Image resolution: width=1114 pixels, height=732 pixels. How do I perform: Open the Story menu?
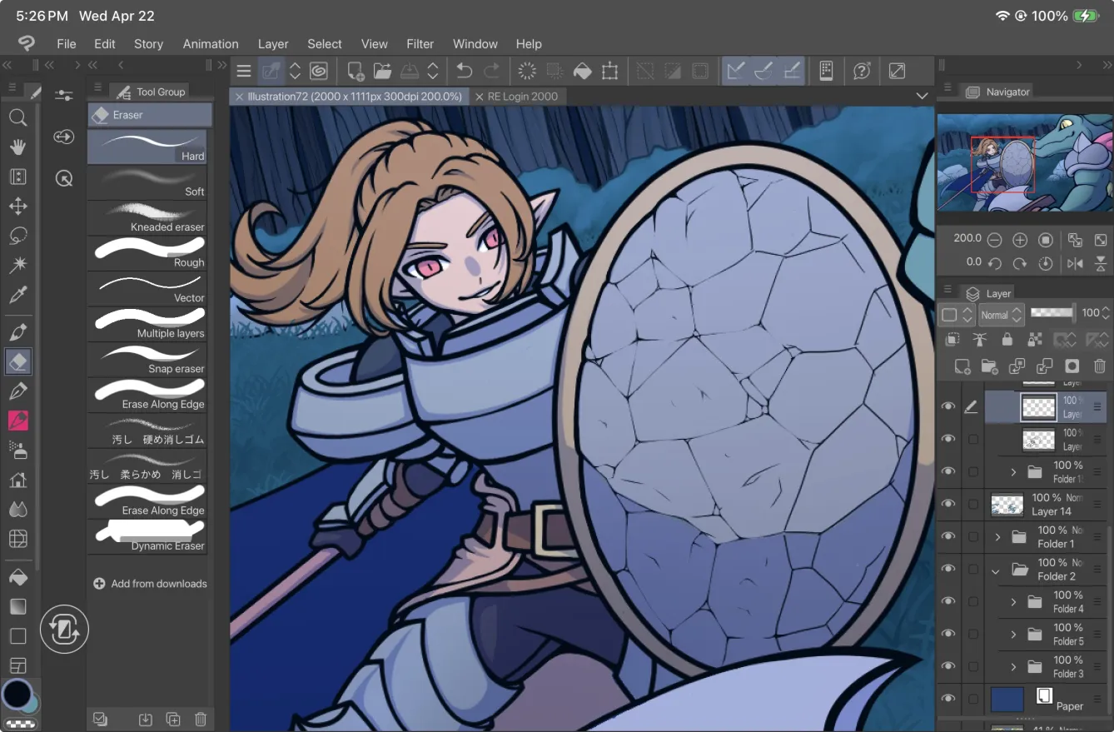[x=148, y=44]
